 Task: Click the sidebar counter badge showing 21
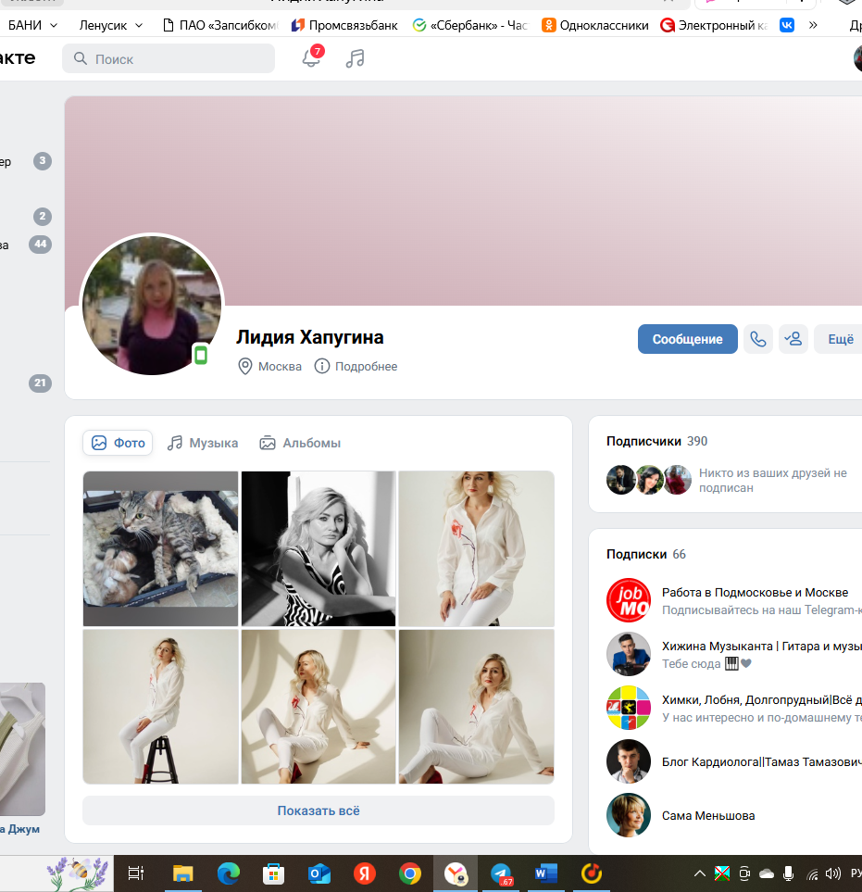click(40, 383)
